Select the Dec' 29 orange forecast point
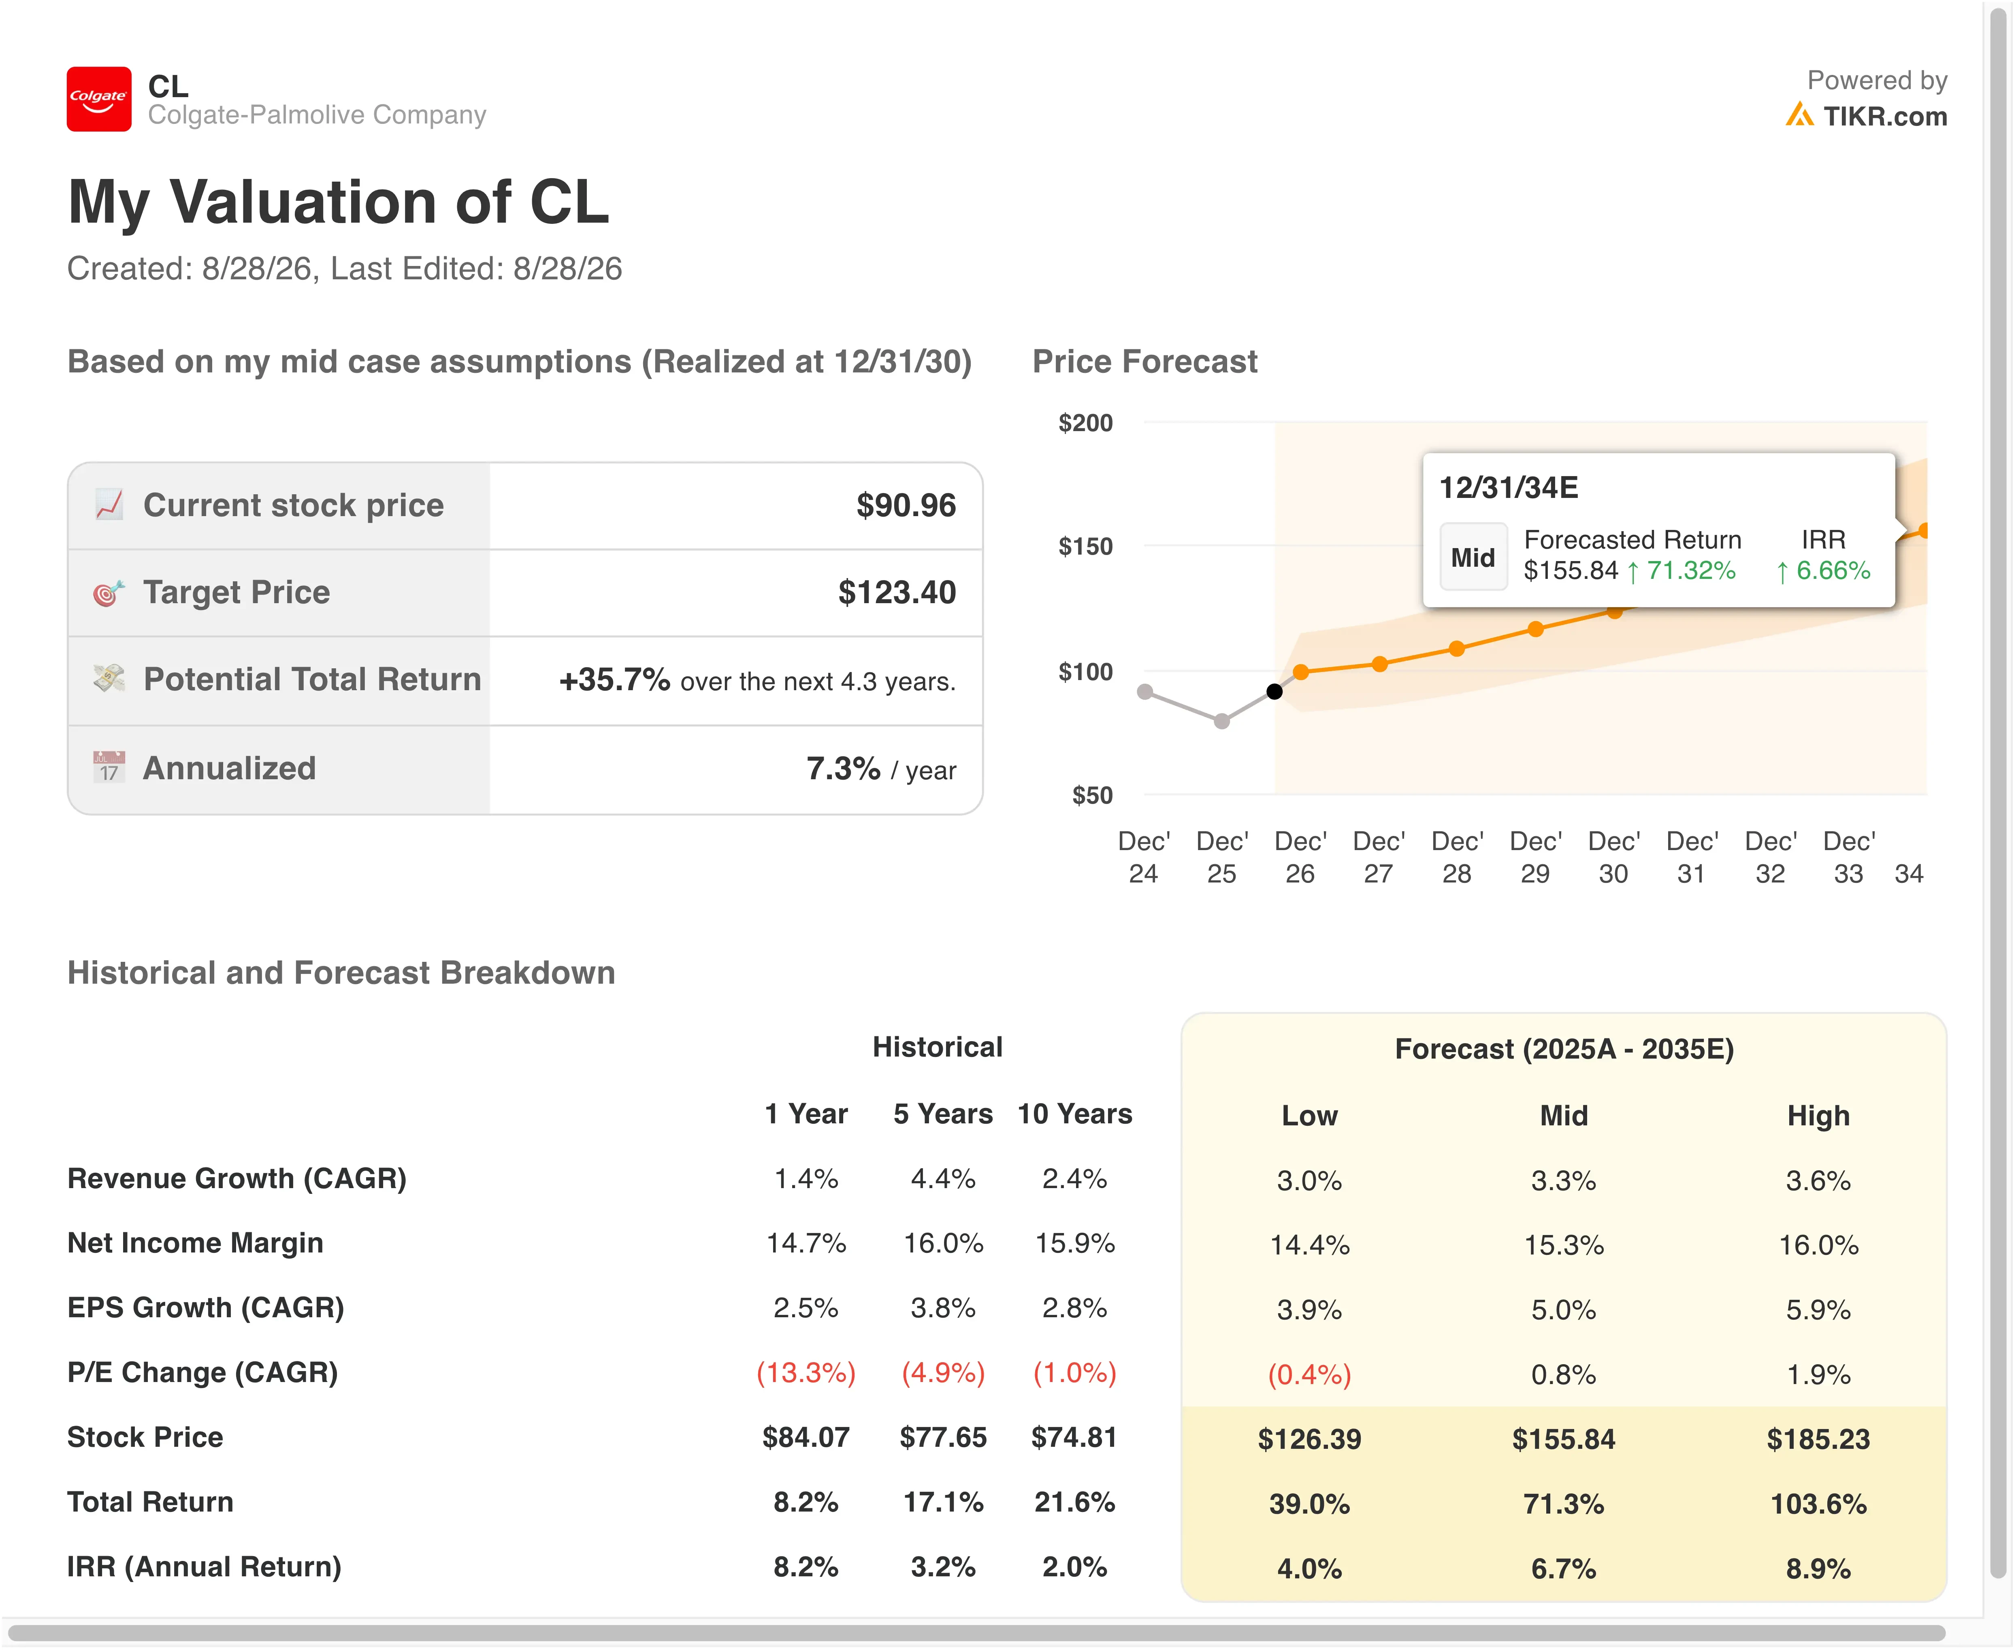The width and height of the screenshot is (2014, 1650). coord(1536,628)
